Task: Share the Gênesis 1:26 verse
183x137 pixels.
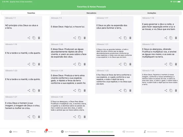Action: [x=166, y=90]
